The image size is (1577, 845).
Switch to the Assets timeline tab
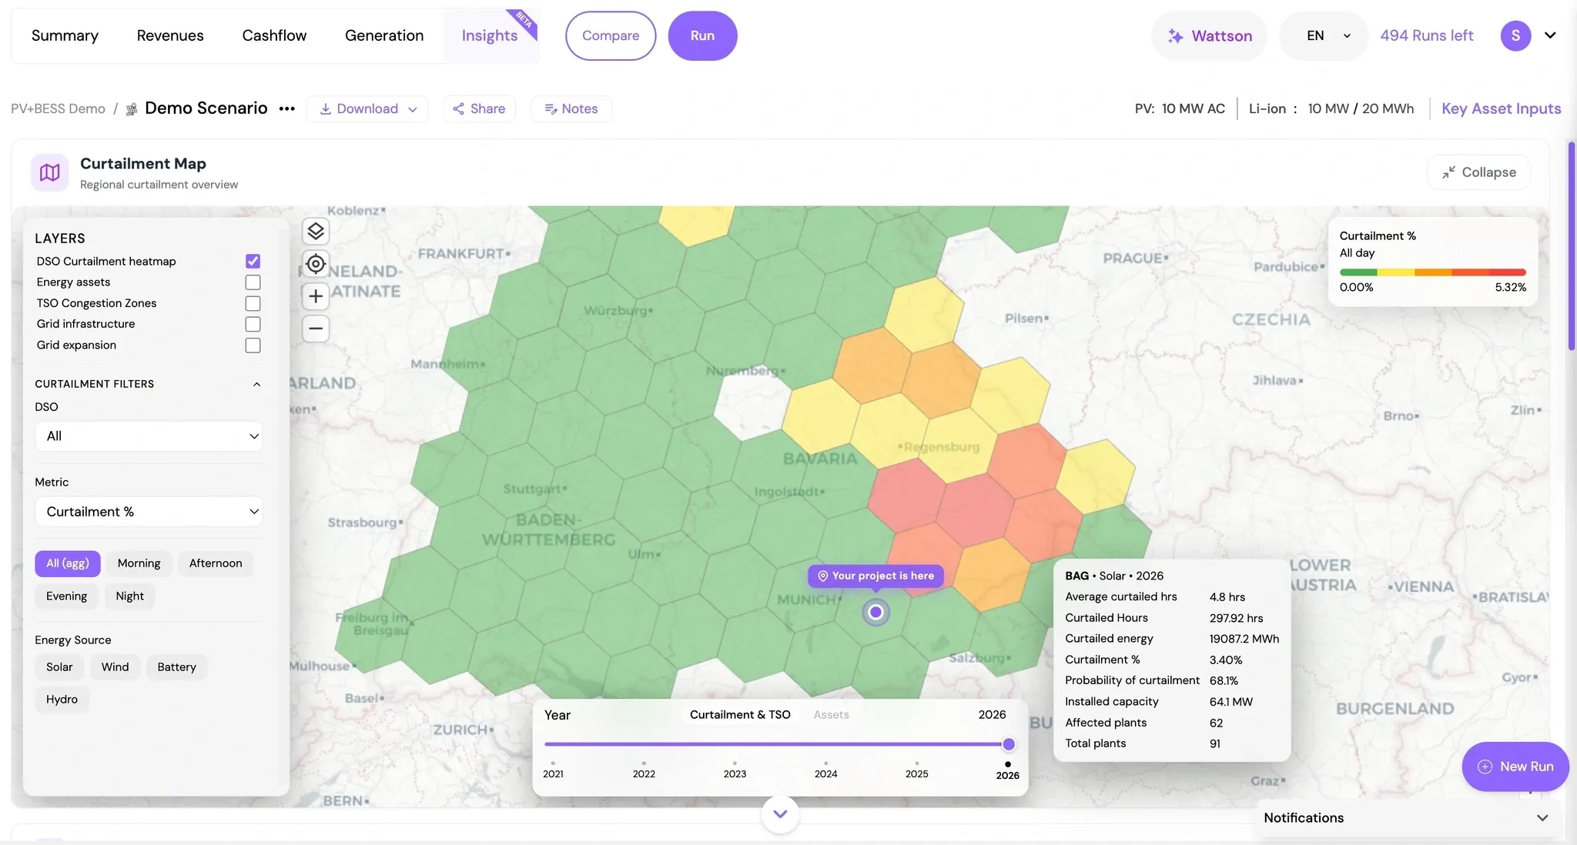[832, 715]
